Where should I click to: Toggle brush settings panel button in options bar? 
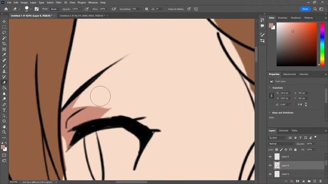click(x=36, y=9)
